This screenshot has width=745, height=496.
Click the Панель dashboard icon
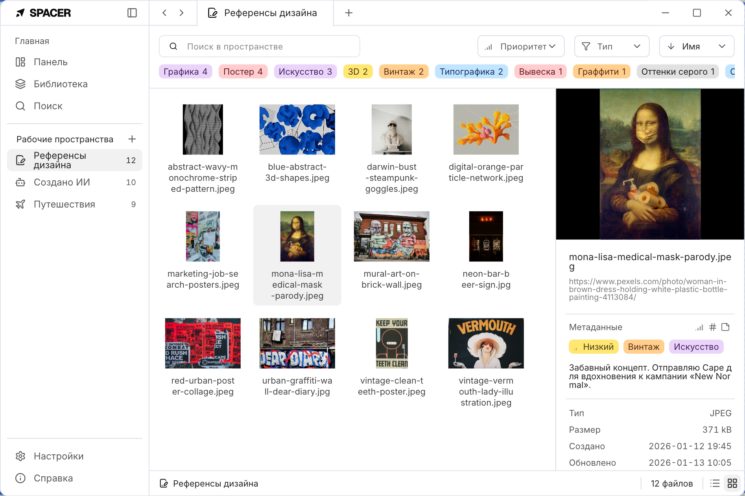point(20,62)
